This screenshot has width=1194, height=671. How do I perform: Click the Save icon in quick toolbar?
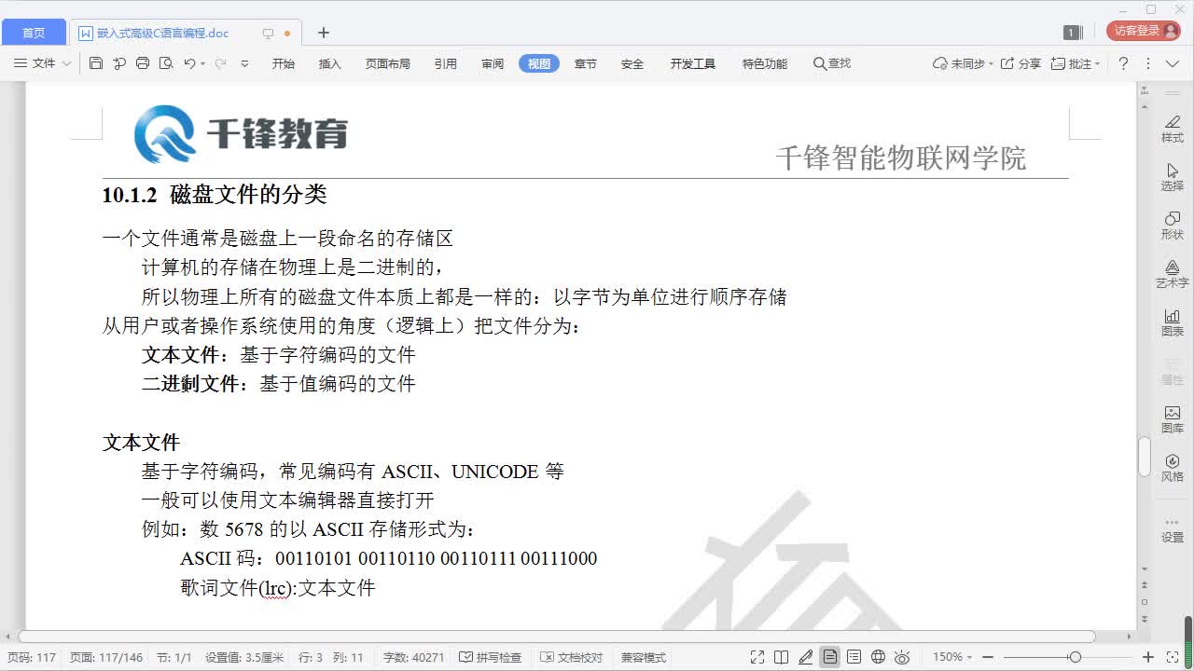coord(96,63)
